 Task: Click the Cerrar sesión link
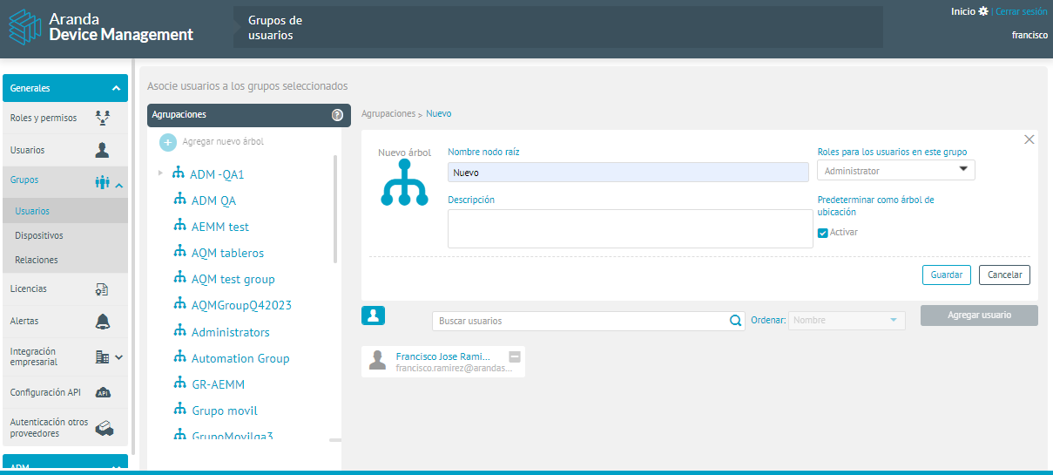click(1021, 11)
